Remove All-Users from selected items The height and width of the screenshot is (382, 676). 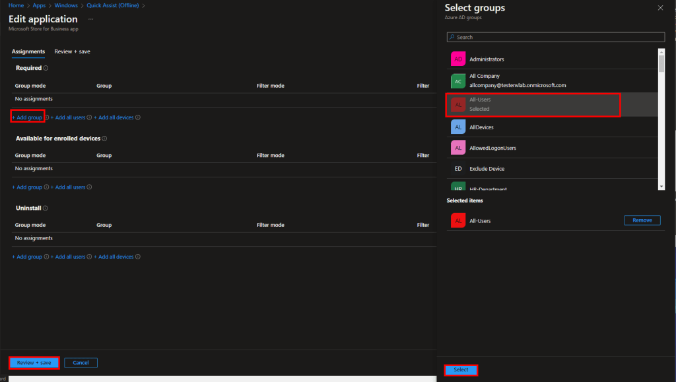pos(642,220)
